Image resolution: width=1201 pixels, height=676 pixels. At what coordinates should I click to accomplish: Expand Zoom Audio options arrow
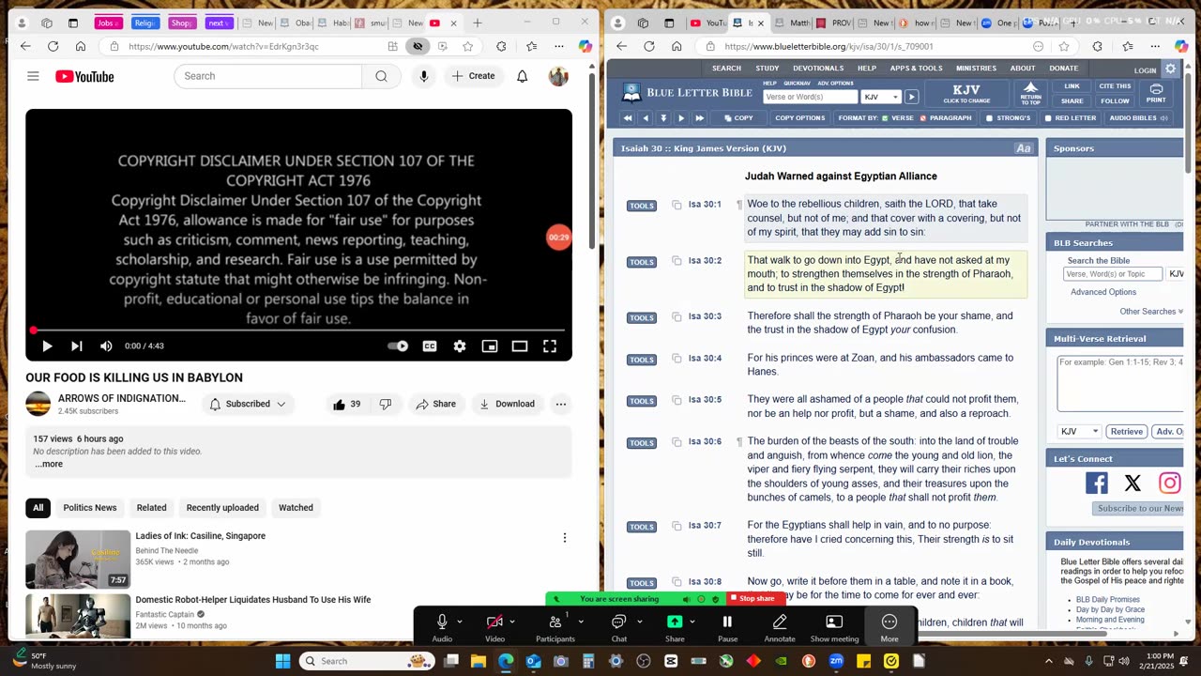(x=459, y=622)
